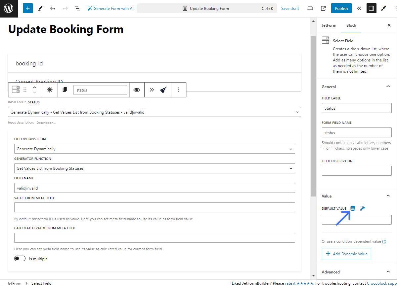Click the Publish button
The width and height of the screenshot is (397, 286).
[x=341, y=9]
